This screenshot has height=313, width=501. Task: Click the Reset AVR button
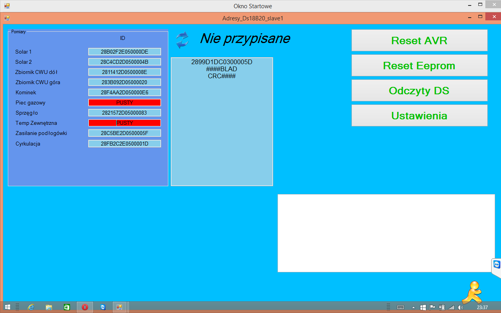pos(419,40)
